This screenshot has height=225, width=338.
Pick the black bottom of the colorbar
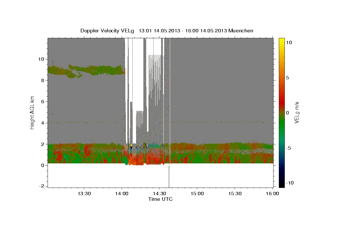(282, 185)
